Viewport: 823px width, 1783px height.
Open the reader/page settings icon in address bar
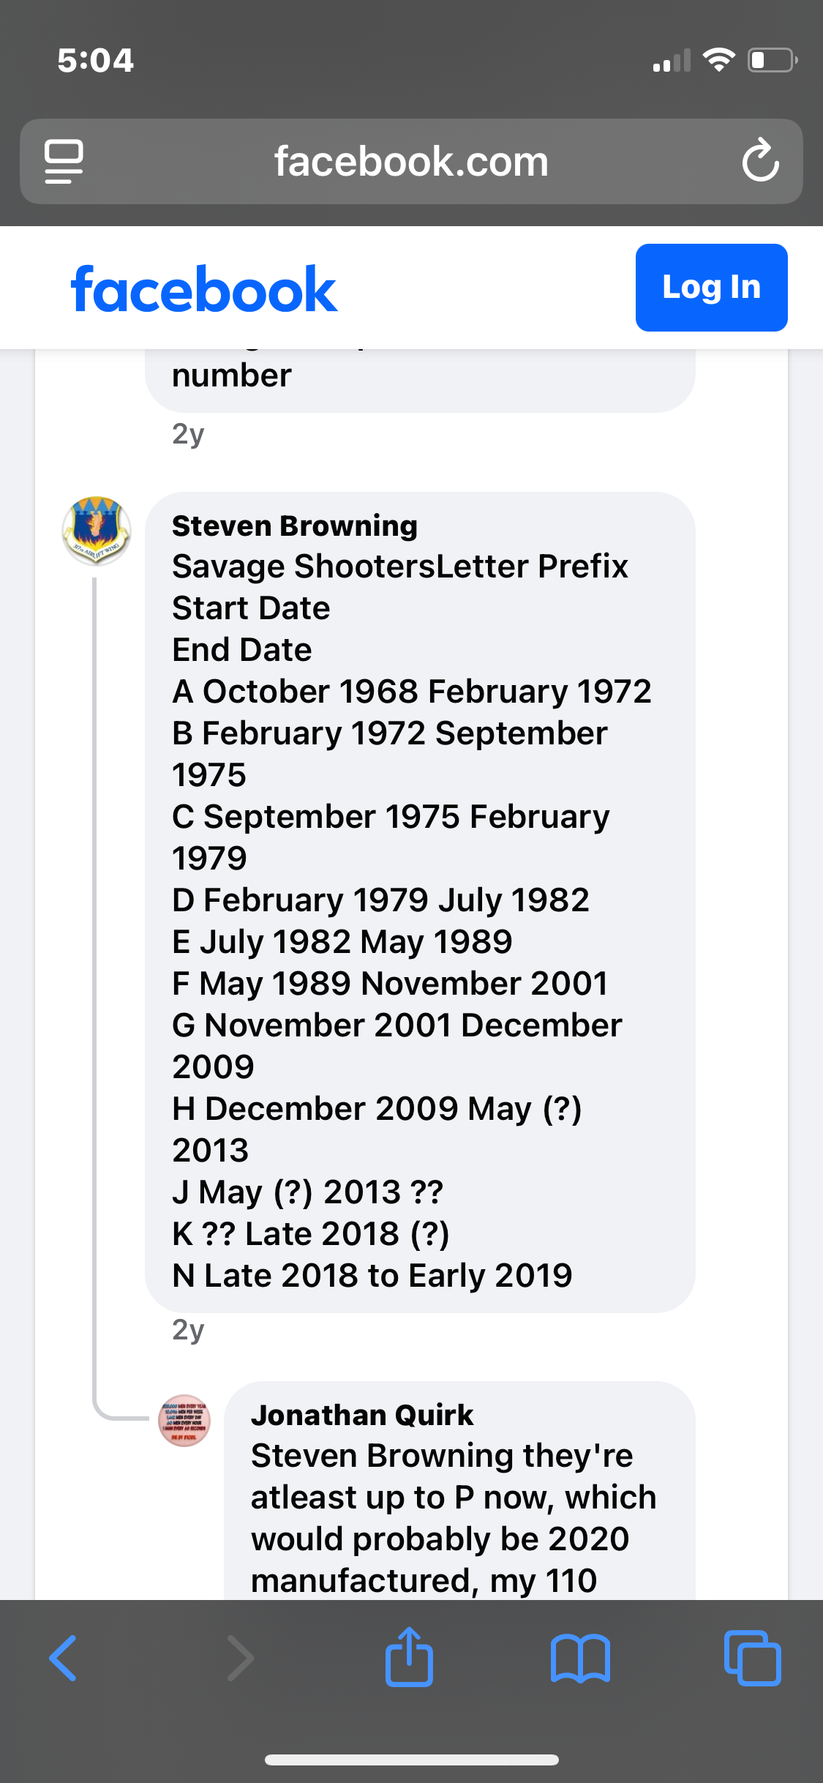(64, 161)
